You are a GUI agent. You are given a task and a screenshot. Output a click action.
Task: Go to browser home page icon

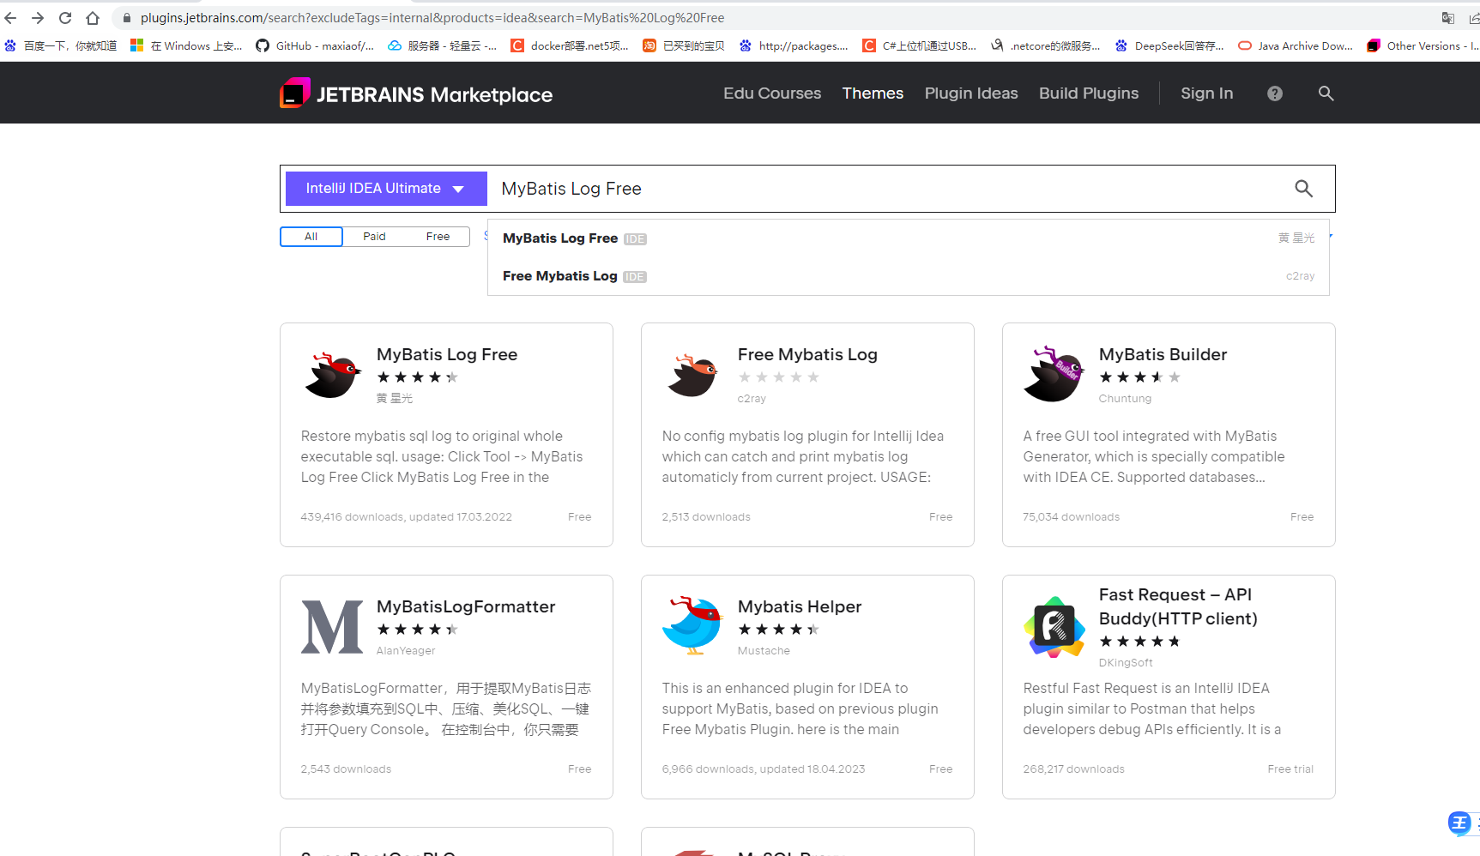click(93, 18)
